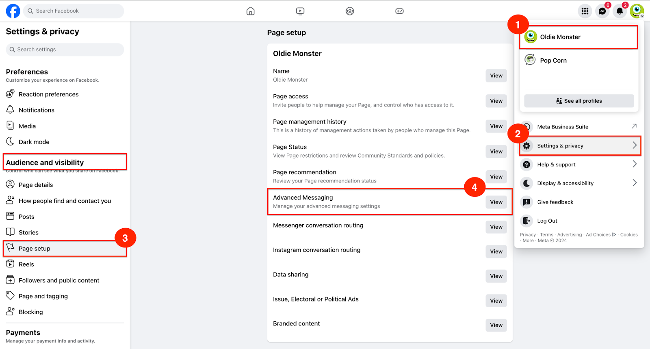Click the Blocking sidebar icon

tap(10, 312)
